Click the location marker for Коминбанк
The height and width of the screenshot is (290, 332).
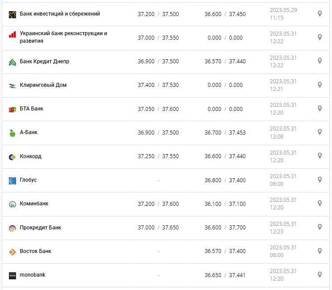click(320, 203)
